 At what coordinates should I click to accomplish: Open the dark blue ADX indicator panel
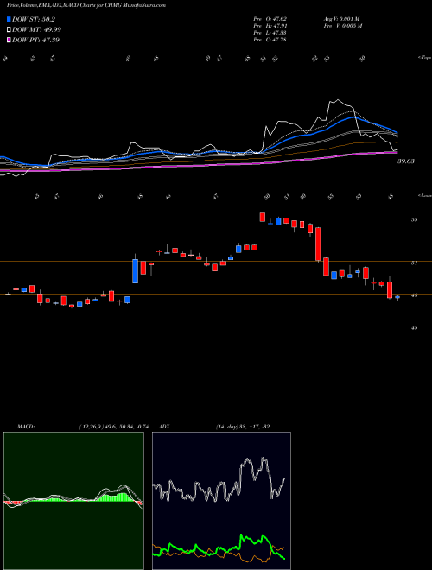221,501
